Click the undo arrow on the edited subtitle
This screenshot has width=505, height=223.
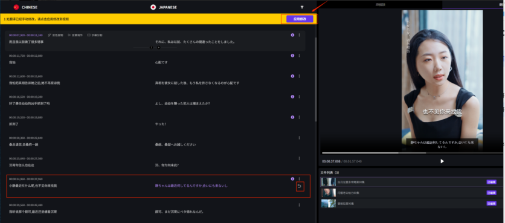[300, 186]
